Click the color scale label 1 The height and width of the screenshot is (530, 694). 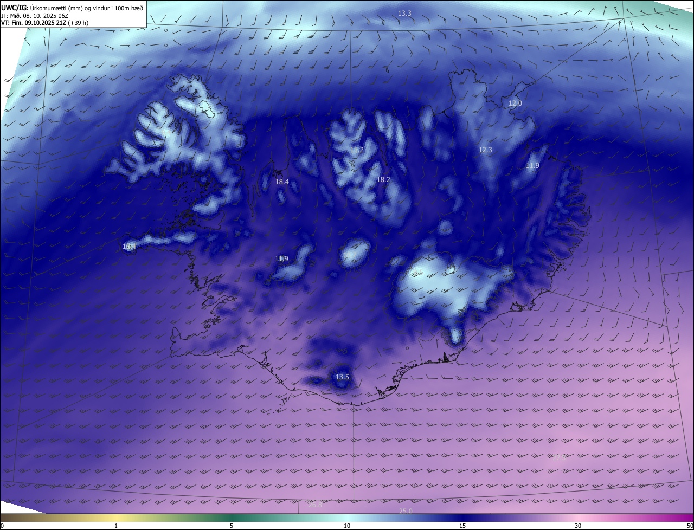point(116,526)
